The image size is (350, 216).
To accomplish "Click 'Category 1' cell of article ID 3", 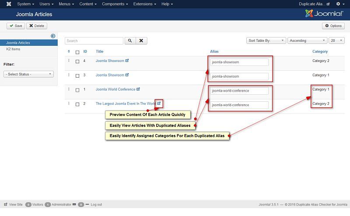I will point(321,75).
